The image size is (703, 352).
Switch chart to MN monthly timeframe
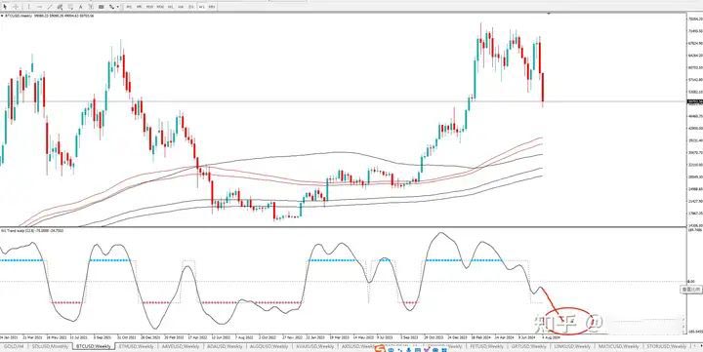pyautogui.click(x=212, y=7)
